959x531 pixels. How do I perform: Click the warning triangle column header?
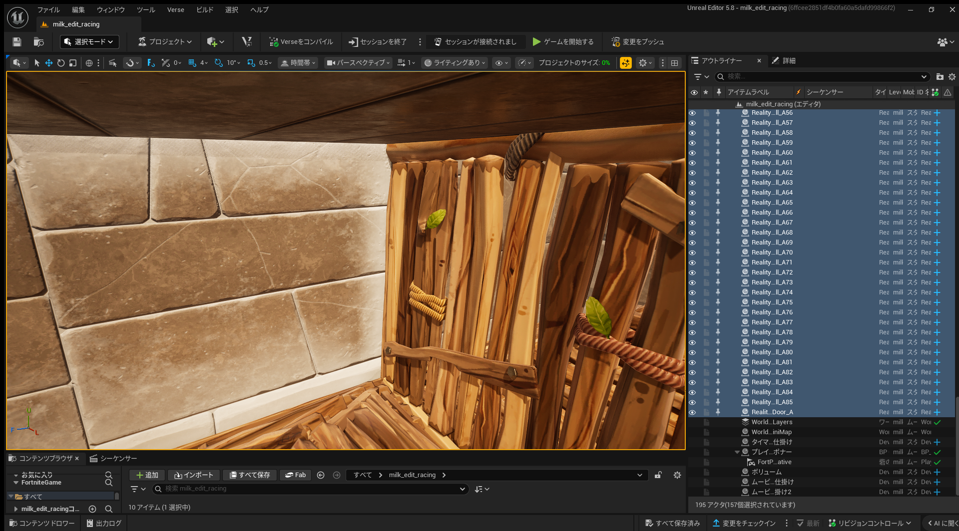click(948, 92)
